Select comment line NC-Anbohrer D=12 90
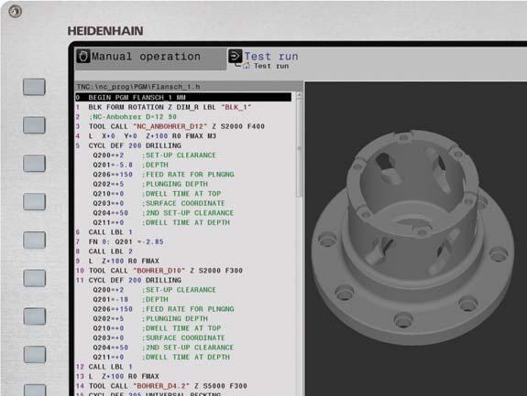 click(x=126, y=117)
